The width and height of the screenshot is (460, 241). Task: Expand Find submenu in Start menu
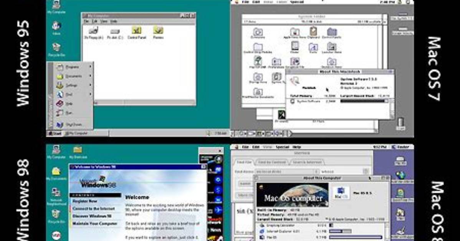(74, 94)
